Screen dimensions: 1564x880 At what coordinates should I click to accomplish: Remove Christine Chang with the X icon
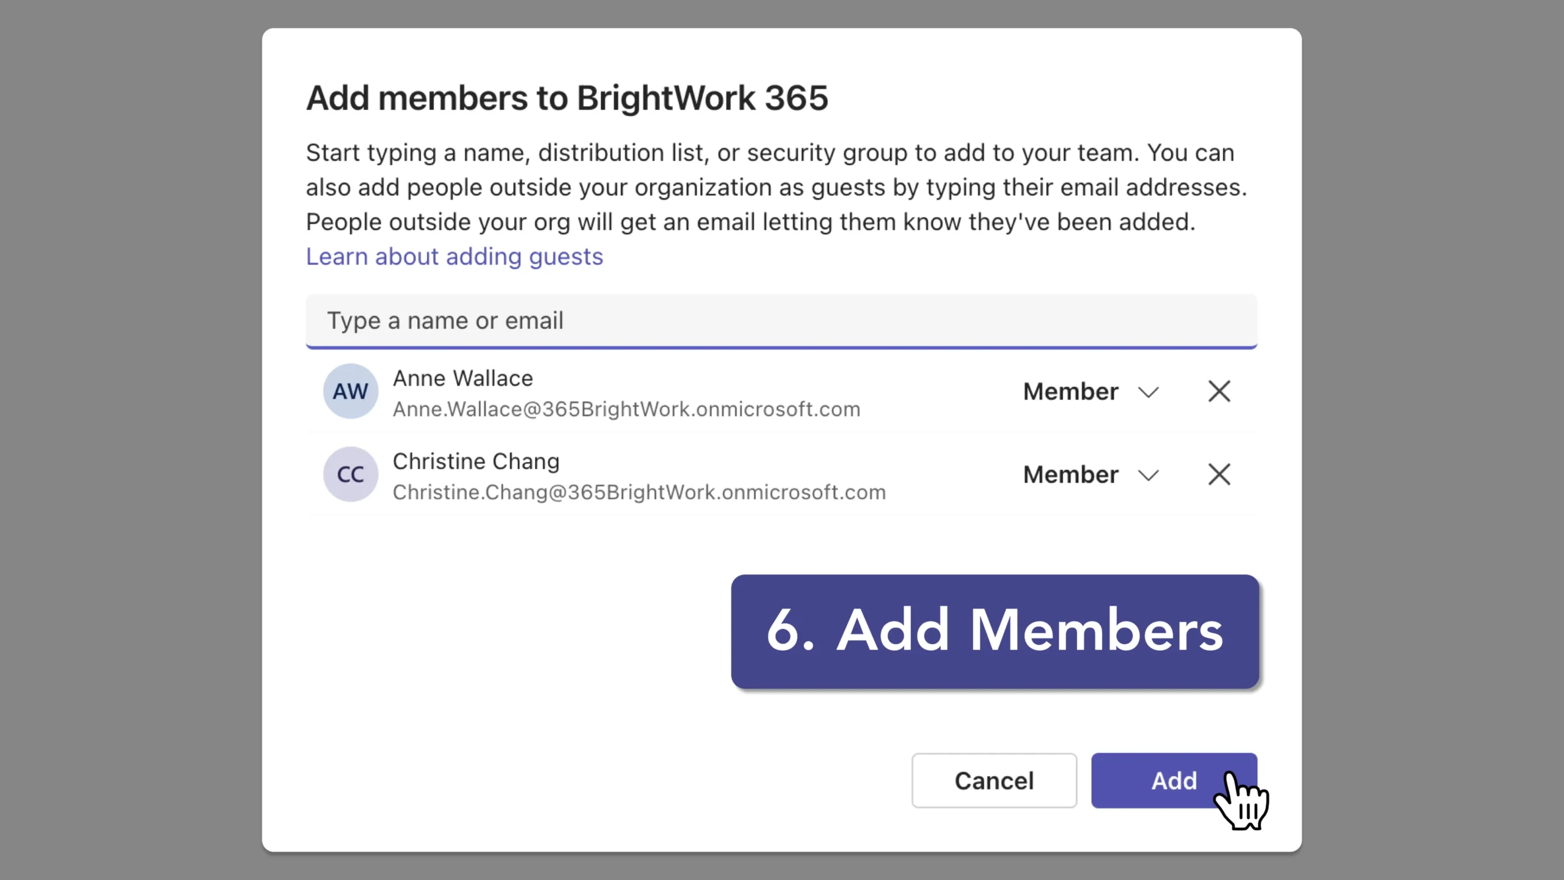click(x=1219, y=474)
